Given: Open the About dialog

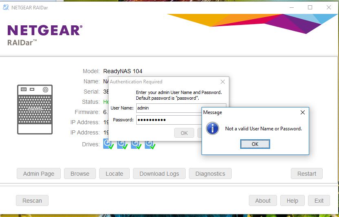Looking at the screenshot, I should [263, 201].
